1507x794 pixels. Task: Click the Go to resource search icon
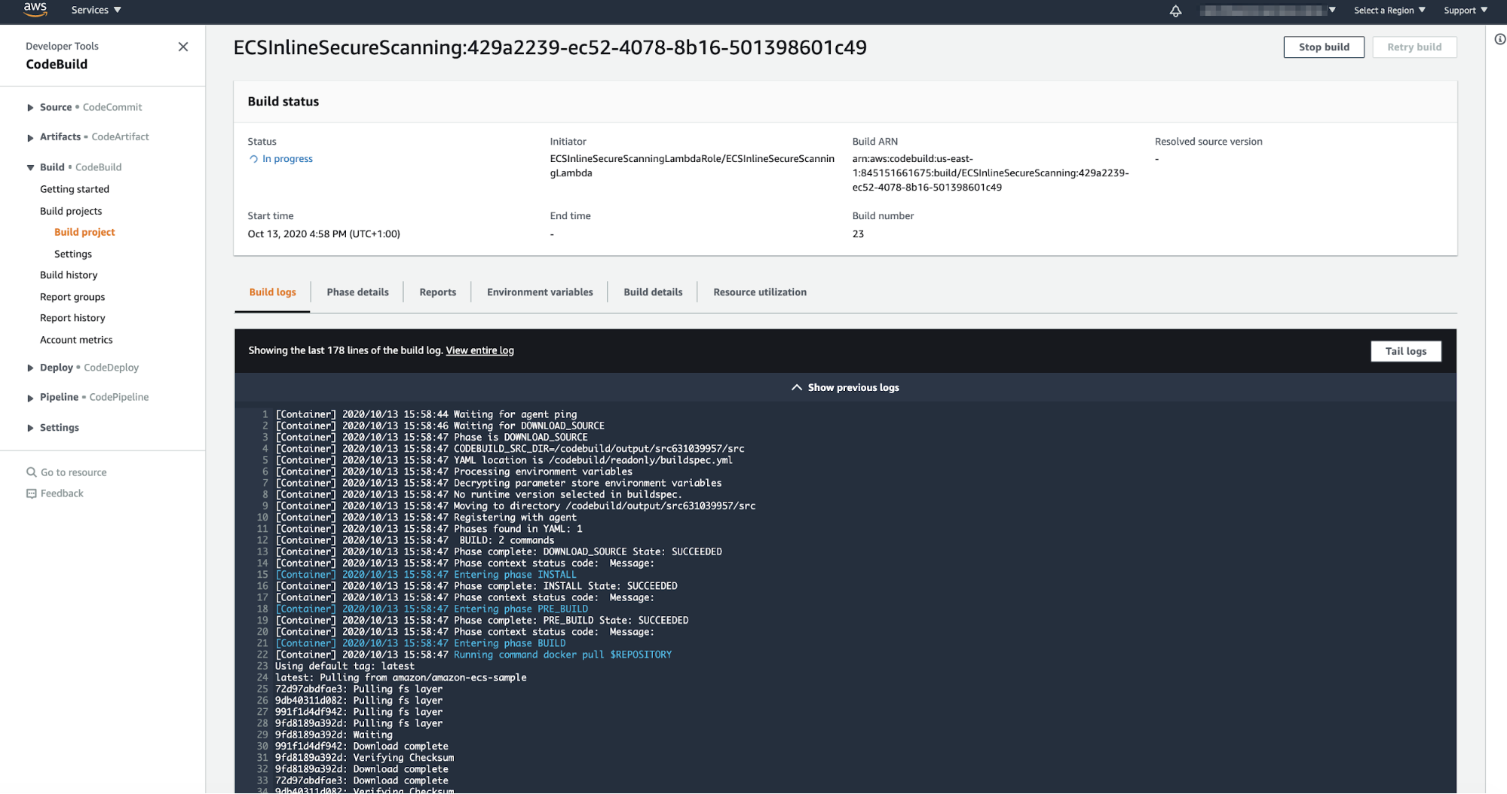(32, 472)
